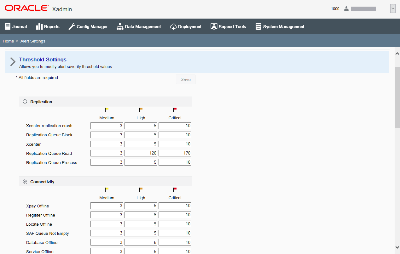Open the Reports menu

(x=48, y=26)
